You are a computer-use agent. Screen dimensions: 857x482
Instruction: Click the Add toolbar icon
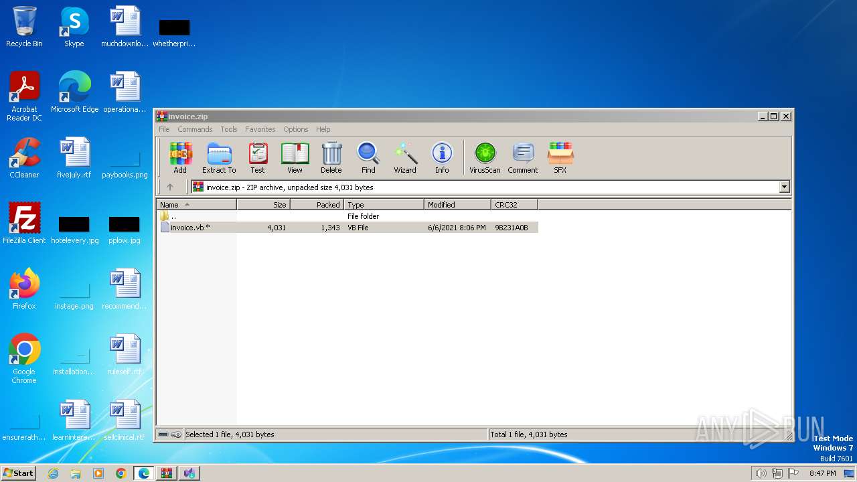click(x=180, y=158)
